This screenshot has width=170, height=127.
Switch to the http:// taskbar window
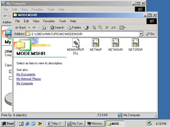click(x=56, y=124)
